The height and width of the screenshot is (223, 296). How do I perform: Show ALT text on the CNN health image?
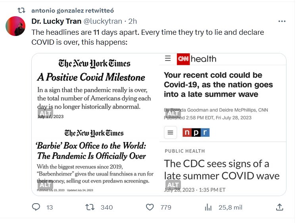173,113
